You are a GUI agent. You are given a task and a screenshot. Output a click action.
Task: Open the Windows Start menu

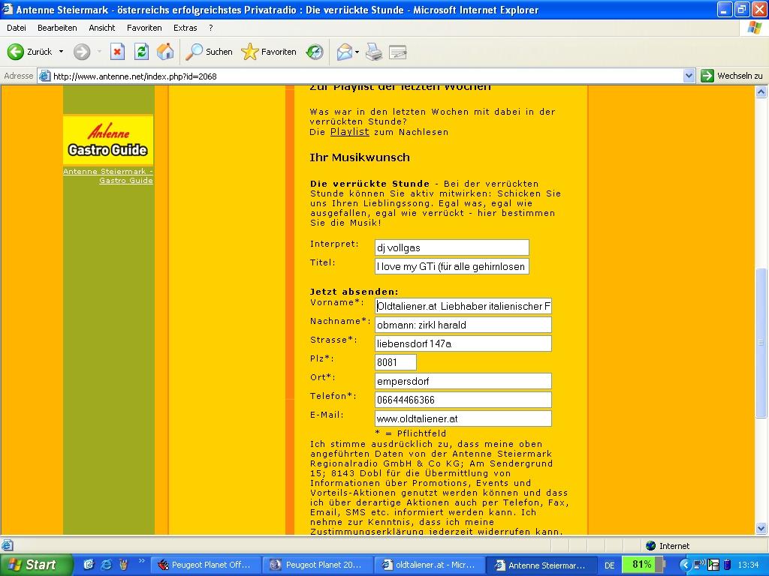click(x=37, y=565)
